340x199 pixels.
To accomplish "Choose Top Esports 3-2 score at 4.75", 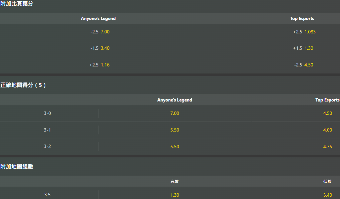I will 327,147.
